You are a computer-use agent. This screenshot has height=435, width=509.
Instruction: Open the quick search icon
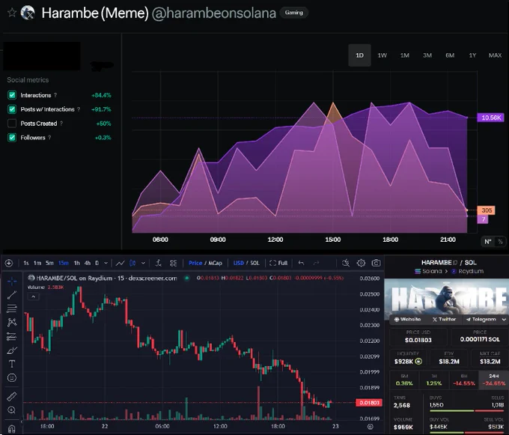tap(346, 263)
